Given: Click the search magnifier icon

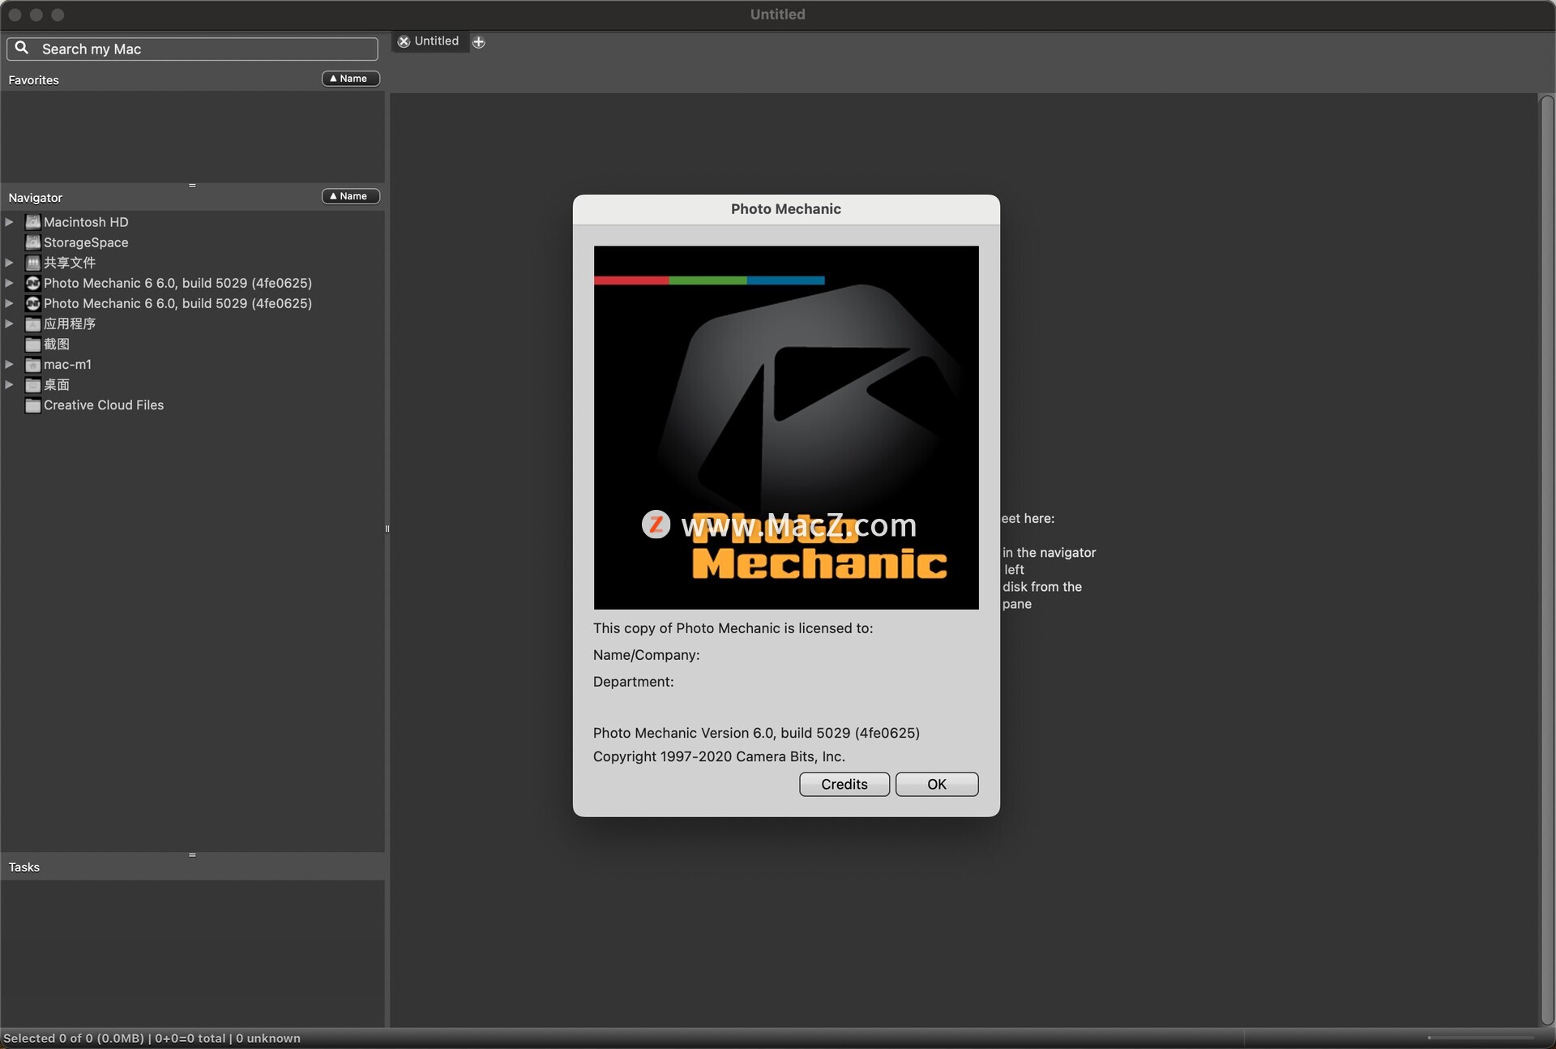Looking at the screenshot, I should 22,48.
